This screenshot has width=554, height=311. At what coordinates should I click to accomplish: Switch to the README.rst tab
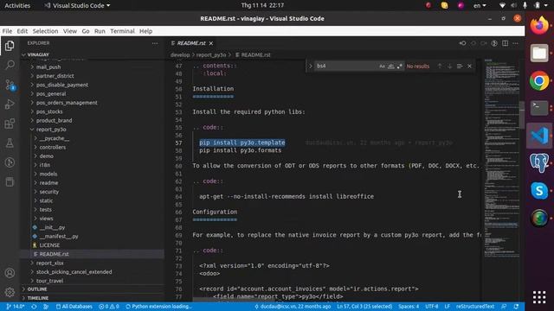coord(191,43)
